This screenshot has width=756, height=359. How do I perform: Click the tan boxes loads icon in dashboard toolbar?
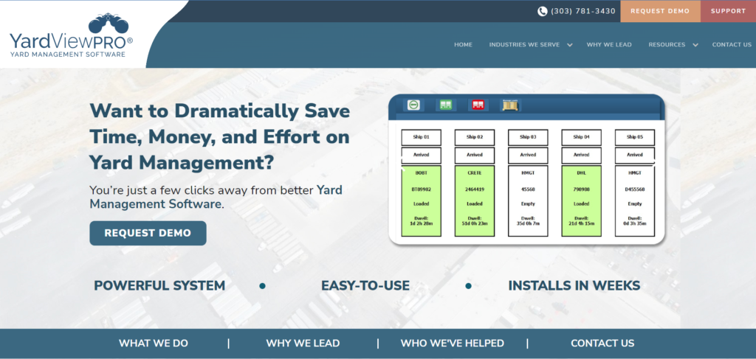tap(510, 105)
